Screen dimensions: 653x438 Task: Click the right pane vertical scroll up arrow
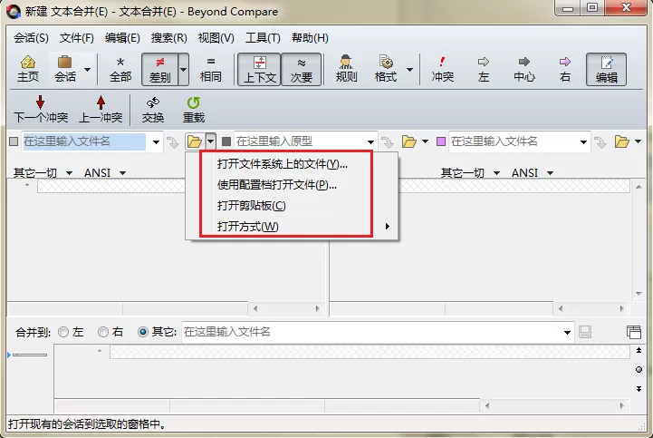coord(639,187)
